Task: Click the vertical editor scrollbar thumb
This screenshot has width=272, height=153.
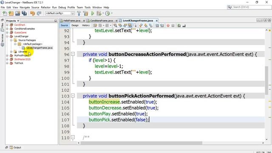Action: (x=266, y=80)
